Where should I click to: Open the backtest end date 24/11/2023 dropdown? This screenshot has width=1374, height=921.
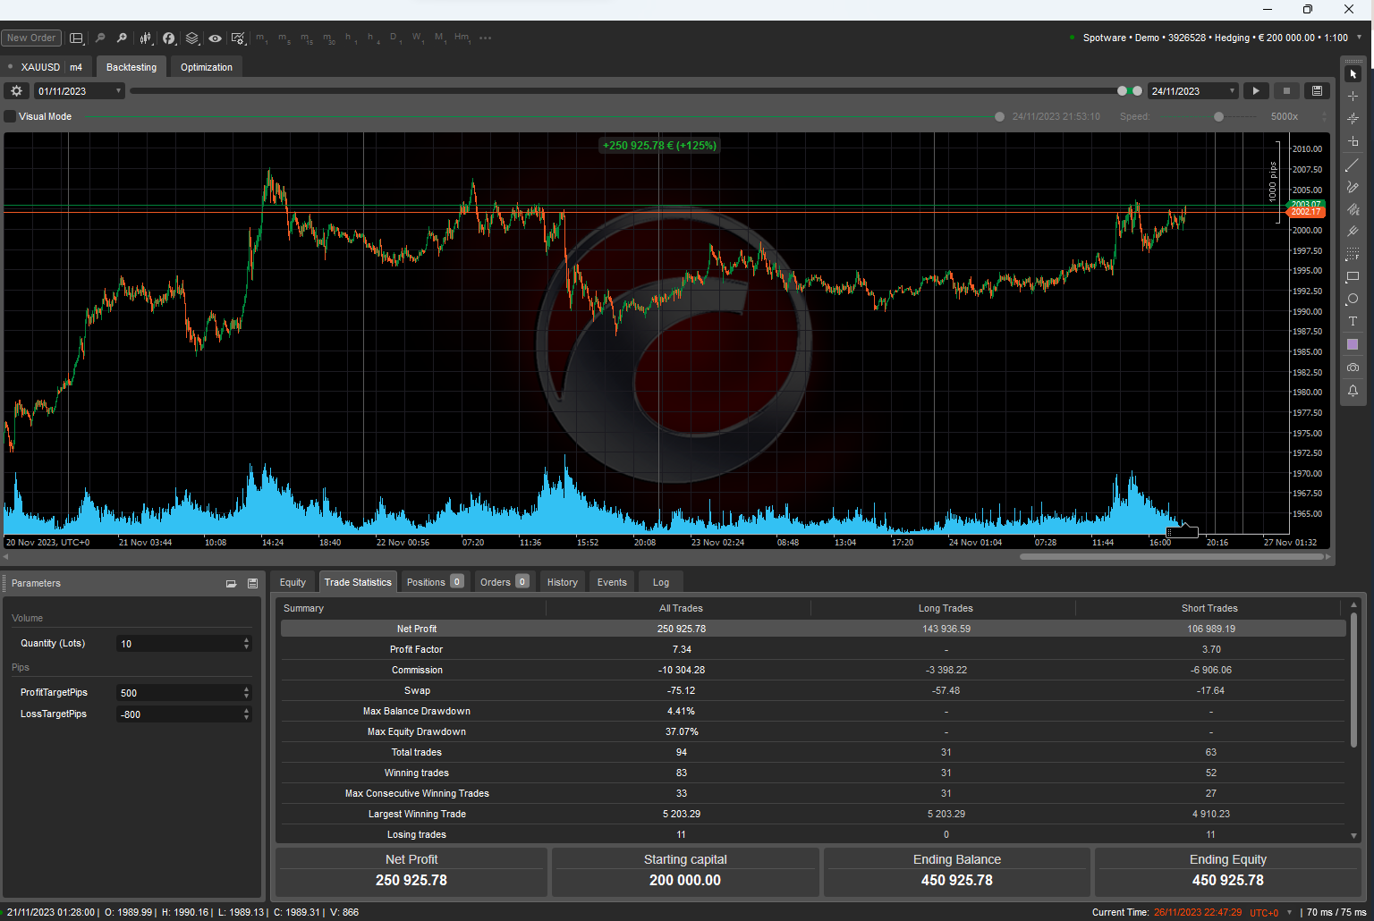pos(1193,91)
